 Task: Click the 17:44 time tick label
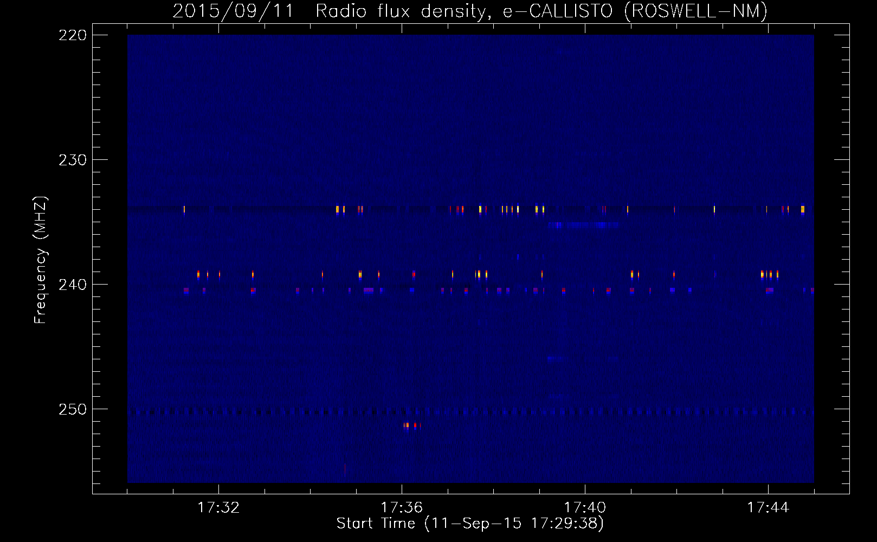click(768, 507)
